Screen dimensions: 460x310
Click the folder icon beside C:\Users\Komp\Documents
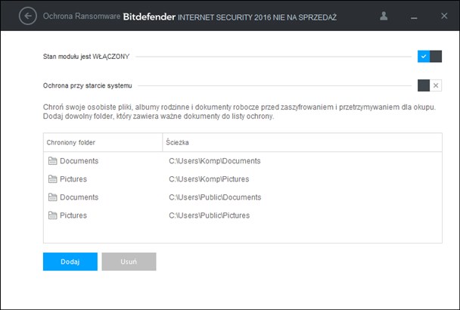pos(52,161)
